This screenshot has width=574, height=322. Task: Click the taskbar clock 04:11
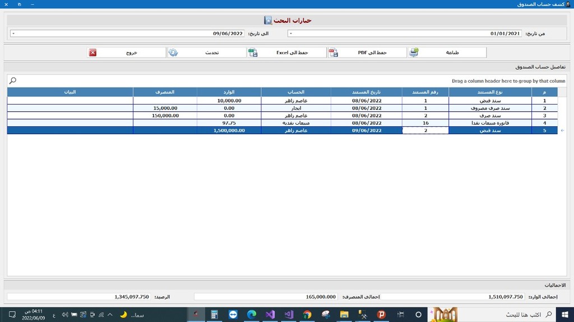[x=33, y=314]
